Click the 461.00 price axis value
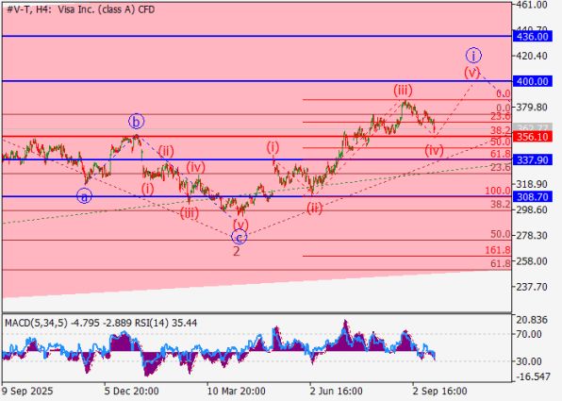The width and height of the screenshot is (562, 401). pos(532,5)
